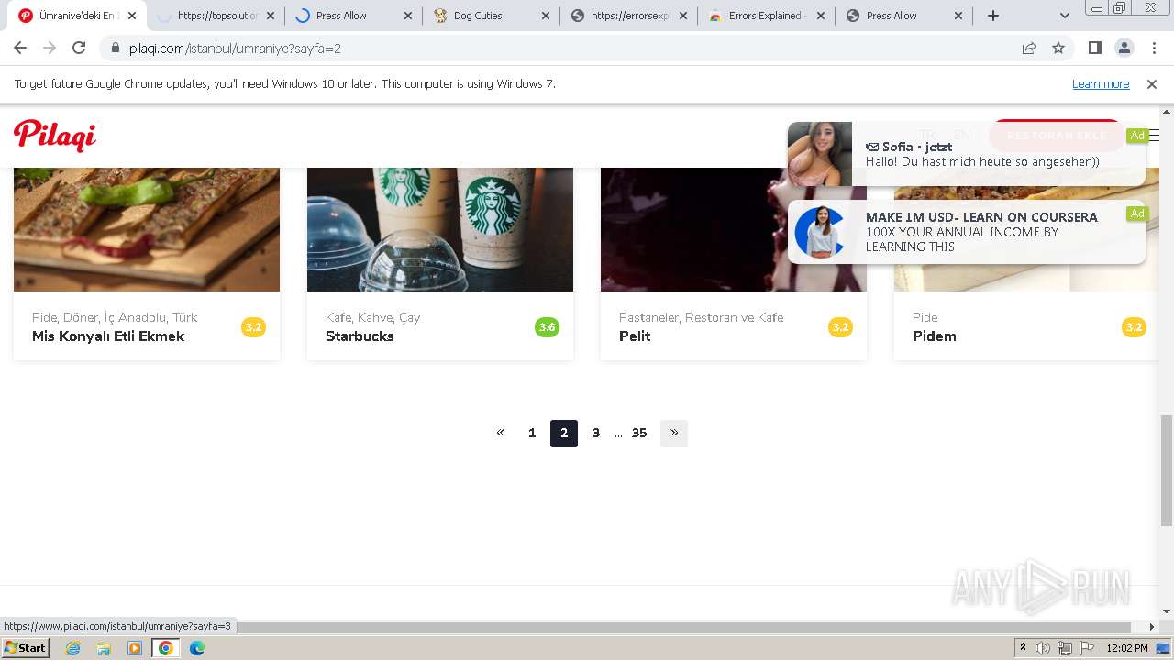Launch Internet Explorer from taskbar
The height and width of the screenshot is (660, 1174).
tap(72, 648)
